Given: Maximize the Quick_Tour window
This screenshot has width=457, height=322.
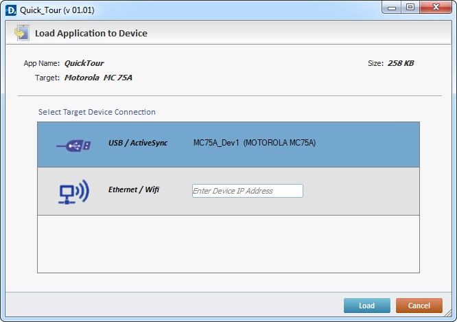Looking at the screenshot, I should click(410, 8).
